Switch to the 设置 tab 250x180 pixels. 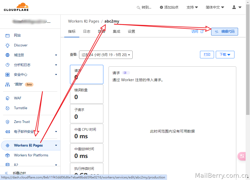(132, 31)
